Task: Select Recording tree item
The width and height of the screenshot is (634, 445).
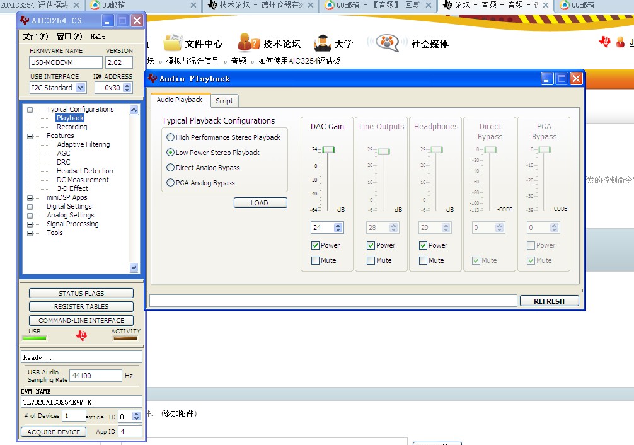Action: click(72, 127)
